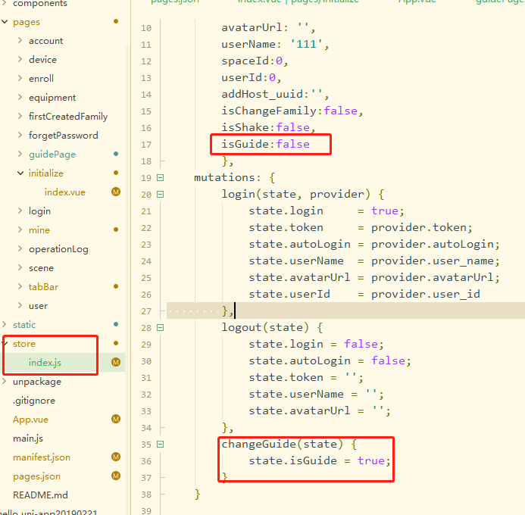Collapse the initialize folder chevron
525x515 pixels.
(x=20, y=173)
